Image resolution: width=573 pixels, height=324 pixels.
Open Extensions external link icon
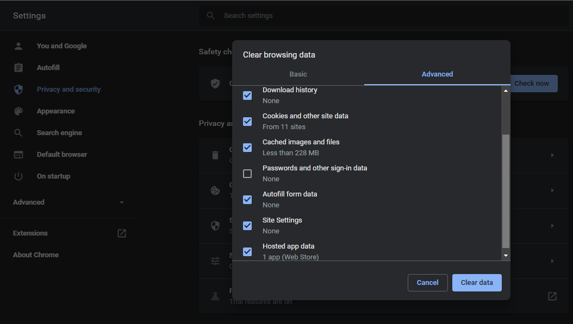[x=122, y=233]
